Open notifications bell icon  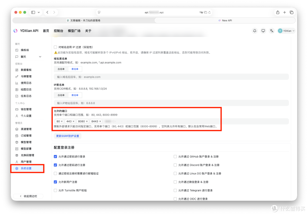point(255,31)
